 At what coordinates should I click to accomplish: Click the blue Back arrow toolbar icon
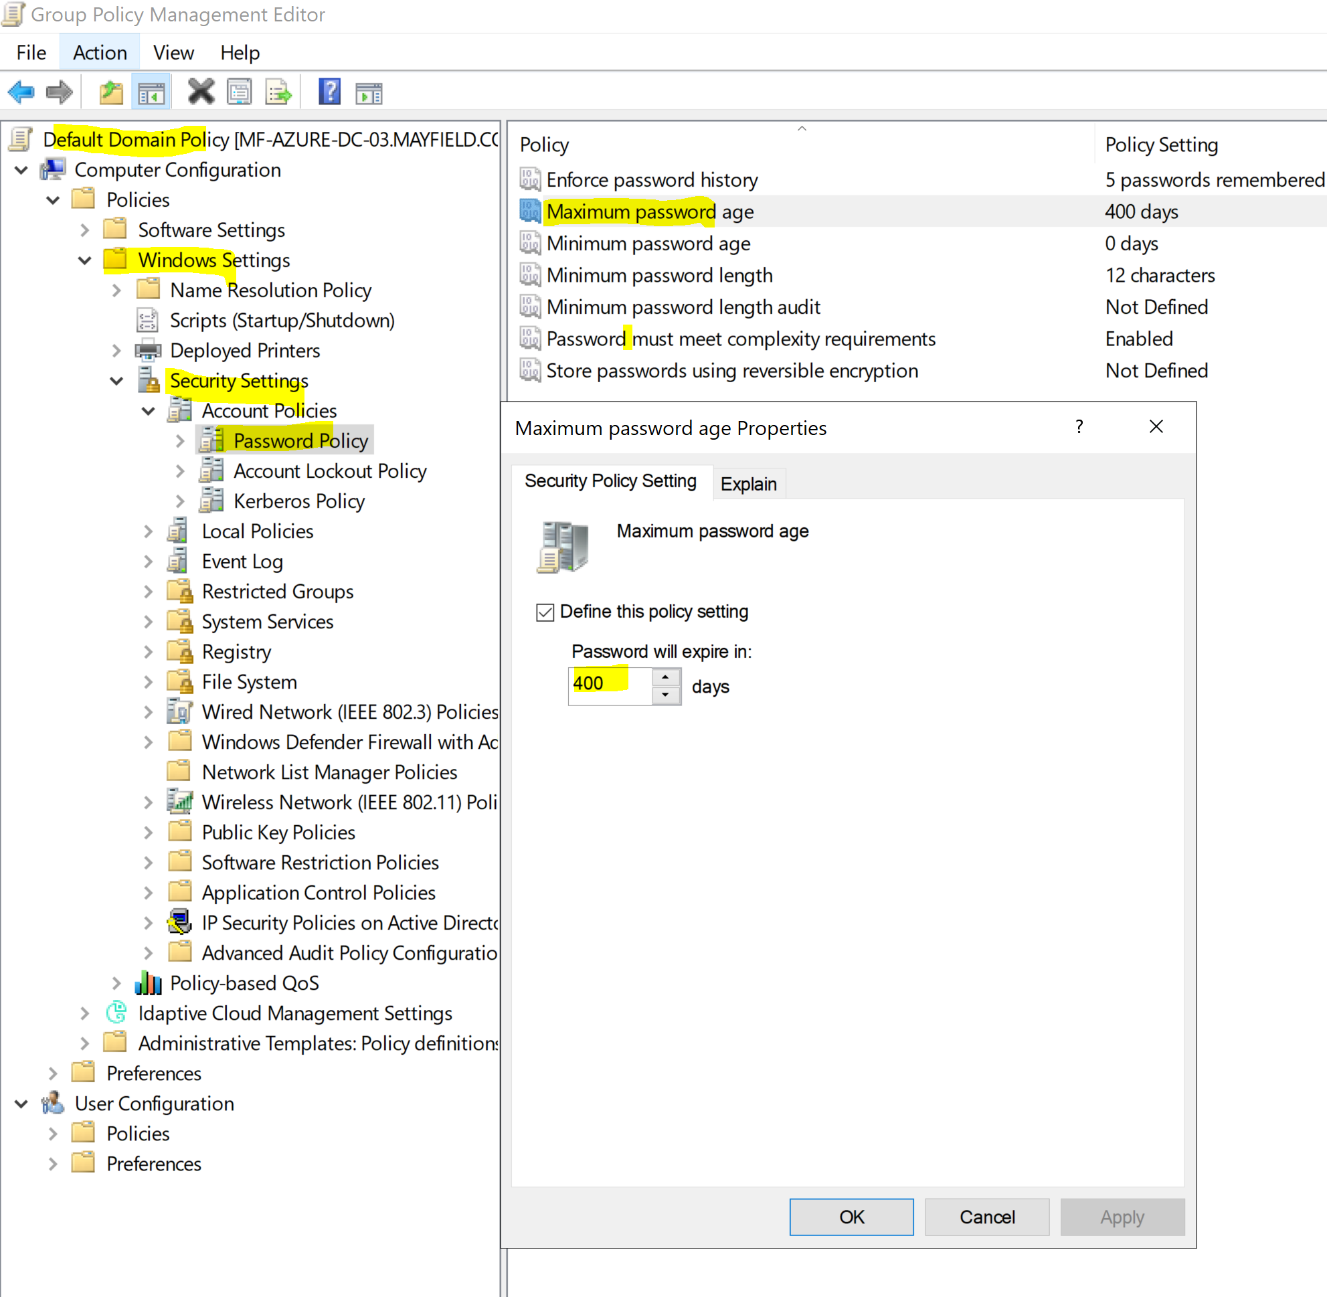pyautogui.click(x=21, y=92)
